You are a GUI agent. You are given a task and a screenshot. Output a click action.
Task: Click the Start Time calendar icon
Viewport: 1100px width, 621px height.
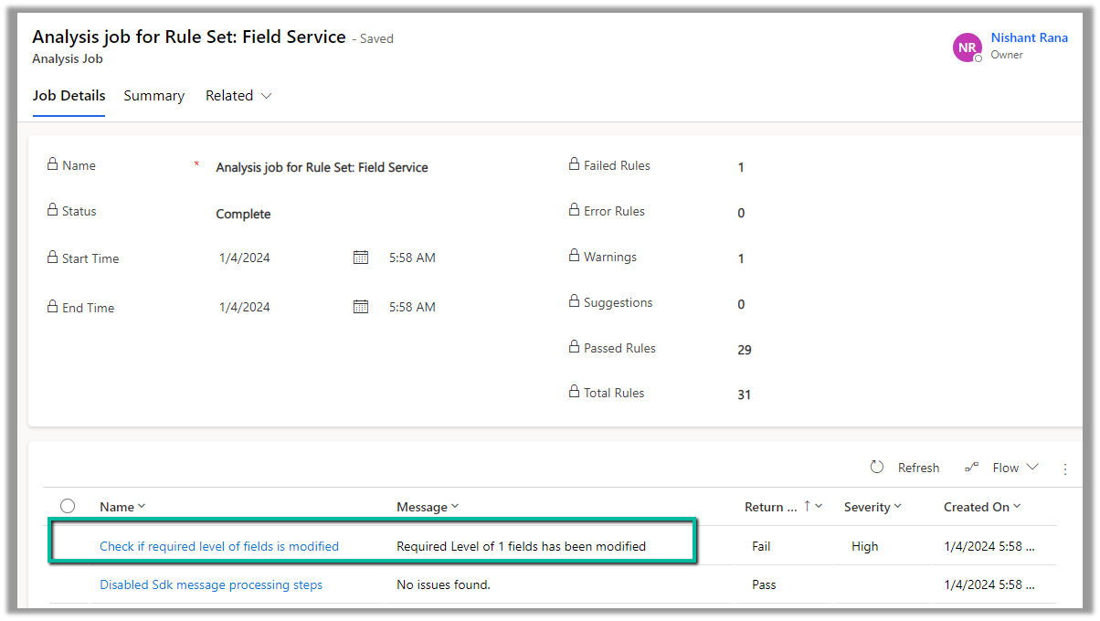(x=361, y=258)
